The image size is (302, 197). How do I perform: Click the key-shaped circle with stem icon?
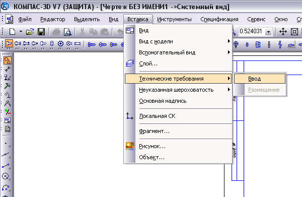tap(69, 43)
